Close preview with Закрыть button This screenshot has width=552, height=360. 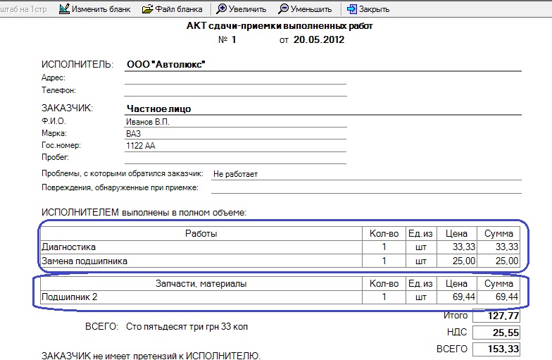(x=368, y=8)
